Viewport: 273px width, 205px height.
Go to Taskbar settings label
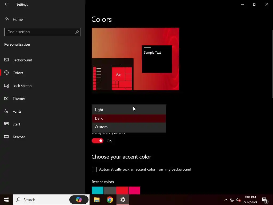coord(19,137)
